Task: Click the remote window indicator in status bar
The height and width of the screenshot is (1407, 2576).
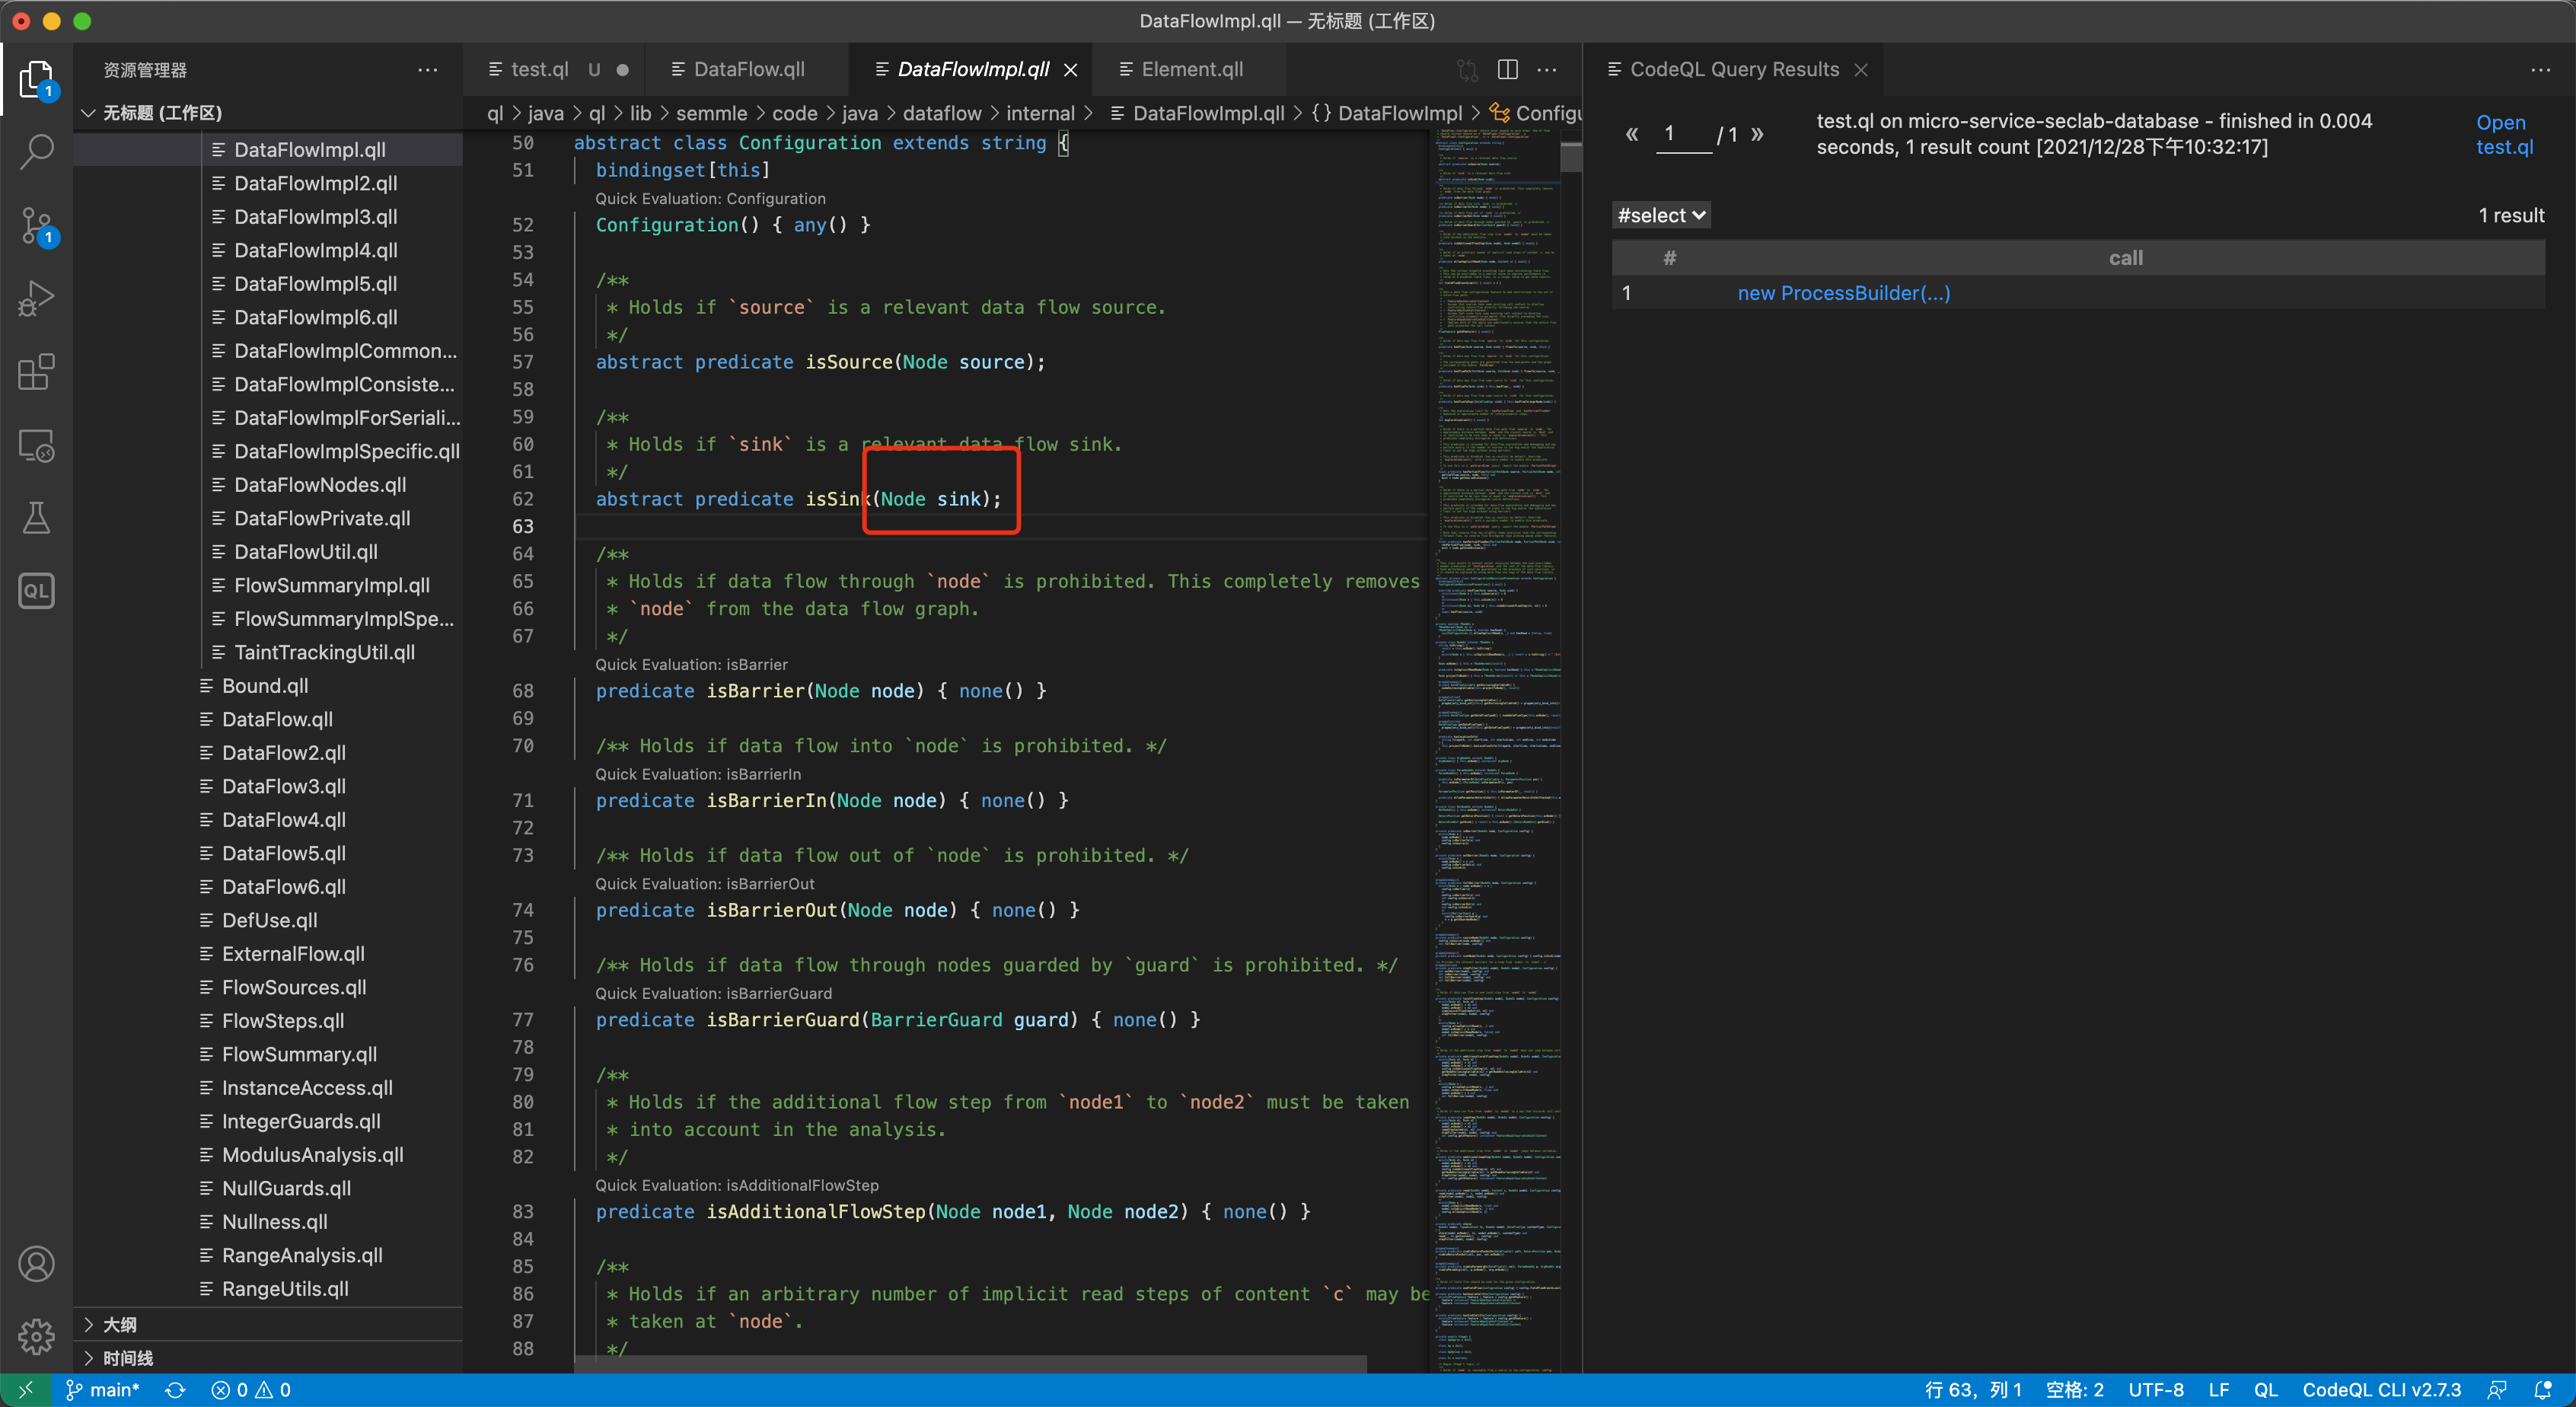Action: tap(25, 1390)
